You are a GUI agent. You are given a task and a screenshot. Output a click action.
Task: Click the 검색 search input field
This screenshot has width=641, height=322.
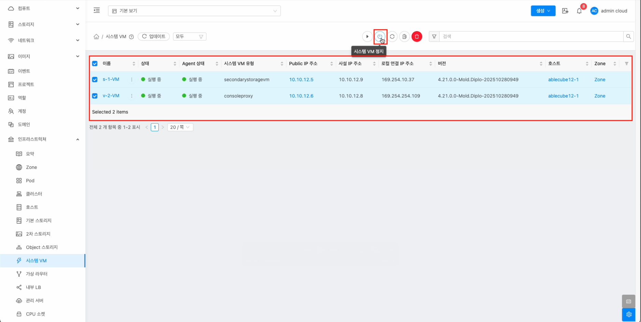pyautogui.click(x=531, y=37)
